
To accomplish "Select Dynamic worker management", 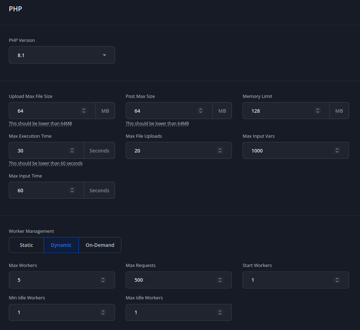I will (x=61, y=245).
